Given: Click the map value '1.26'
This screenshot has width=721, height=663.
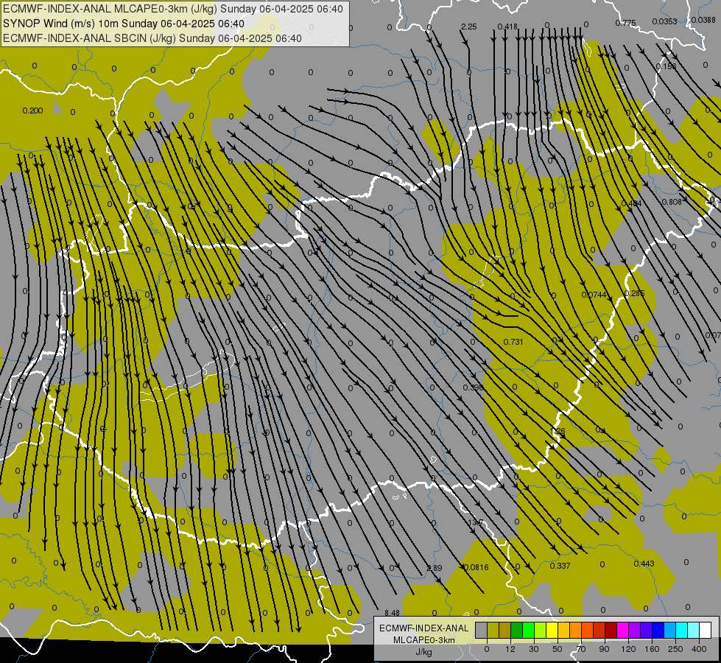Looking at the screenshot, I should 558,431.
